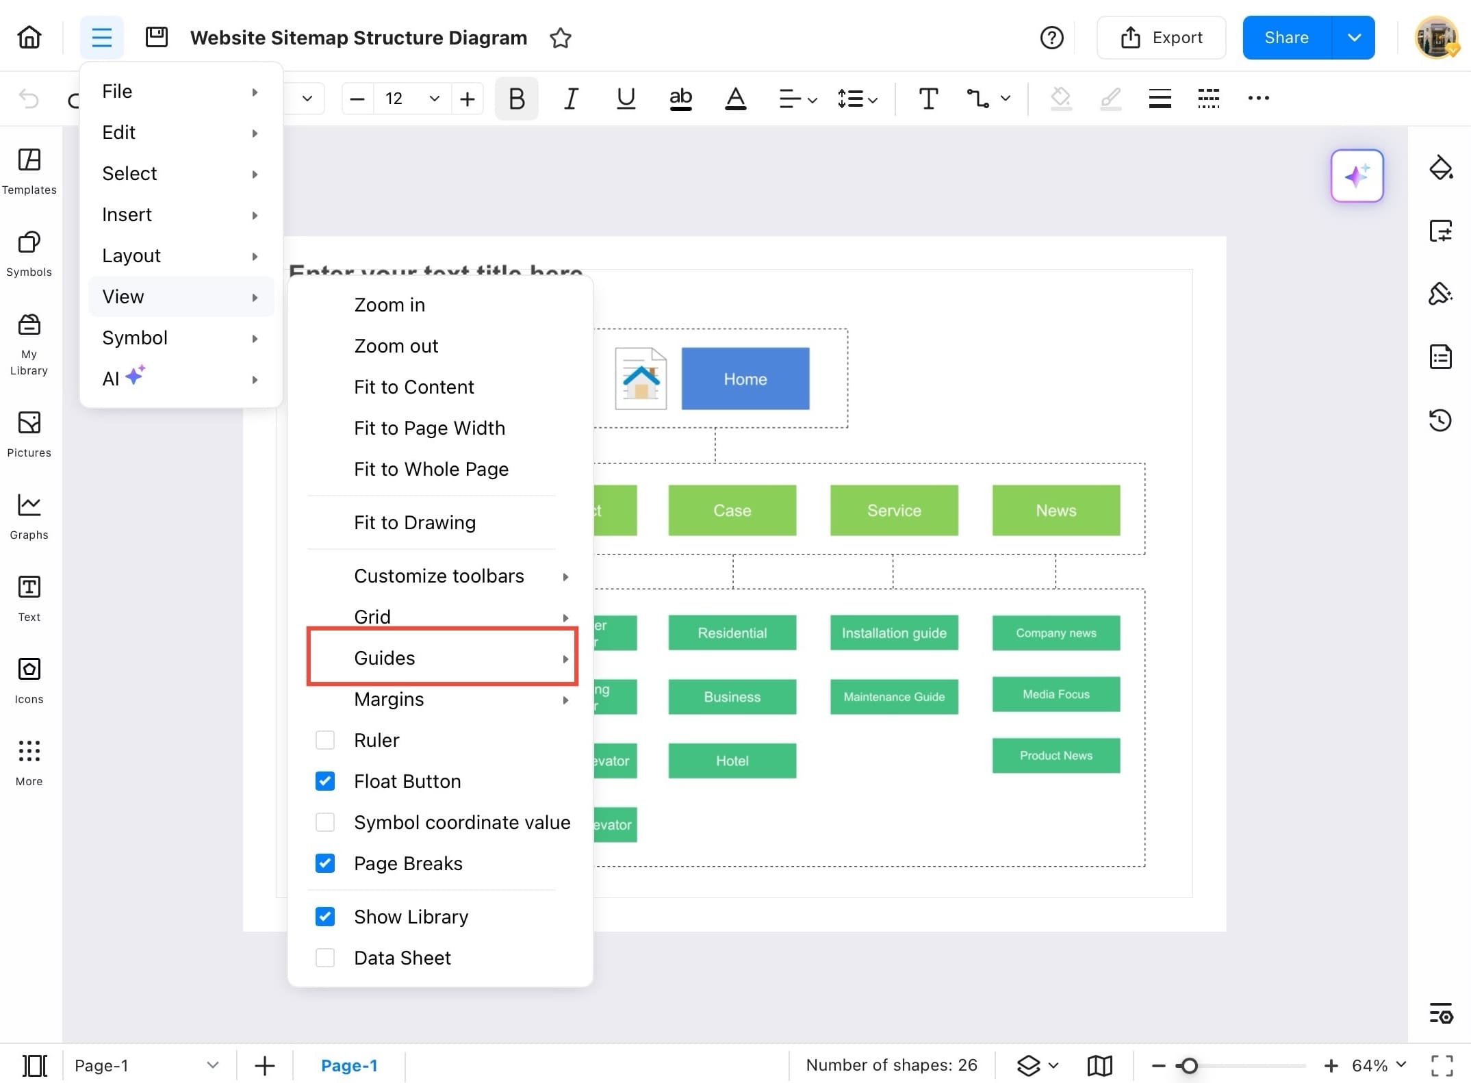Open the Symbols panel

pyautogui.click(x=29, y=252)
